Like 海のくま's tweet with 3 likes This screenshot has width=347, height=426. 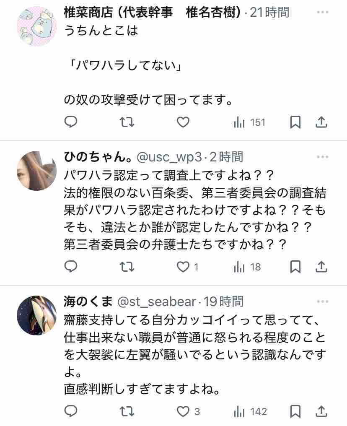click(188, 411)
